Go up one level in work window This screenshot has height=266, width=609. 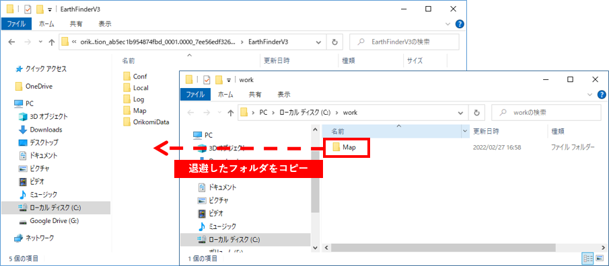pyautogui.click(x=231, y=112)
